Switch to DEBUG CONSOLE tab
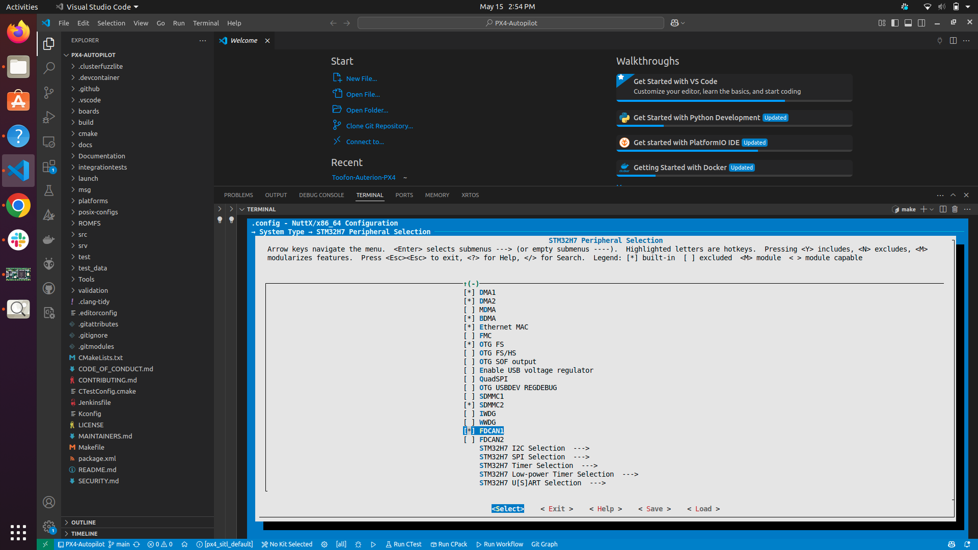The image size is (978, 550). tap(321, 195)
